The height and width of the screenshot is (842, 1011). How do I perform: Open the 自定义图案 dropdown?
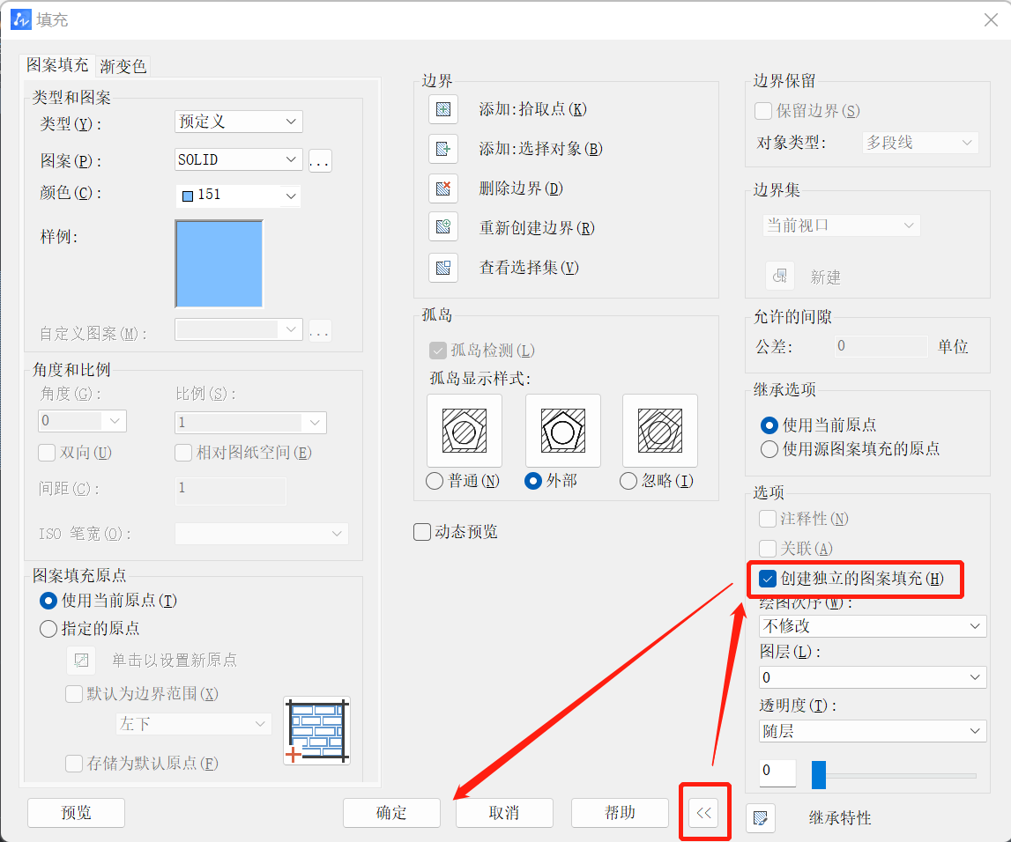point(239,330)
